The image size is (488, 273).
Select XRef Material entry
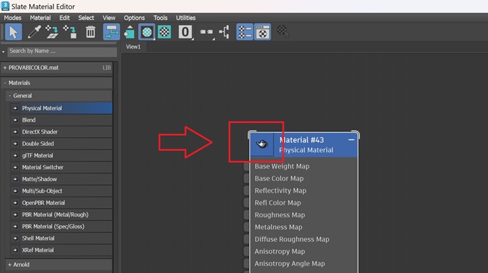tap(62, 250)
